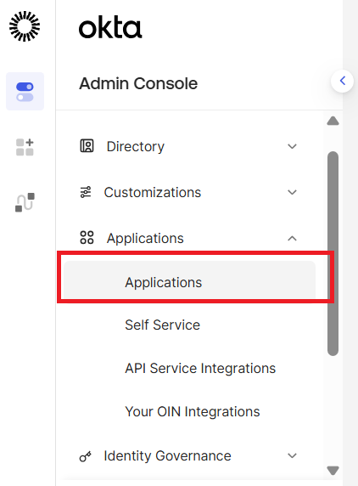The width and height of the screenshot is (358, 486).
Task: Click the Applications four-circles icon
Action: [x=87, y=238]
